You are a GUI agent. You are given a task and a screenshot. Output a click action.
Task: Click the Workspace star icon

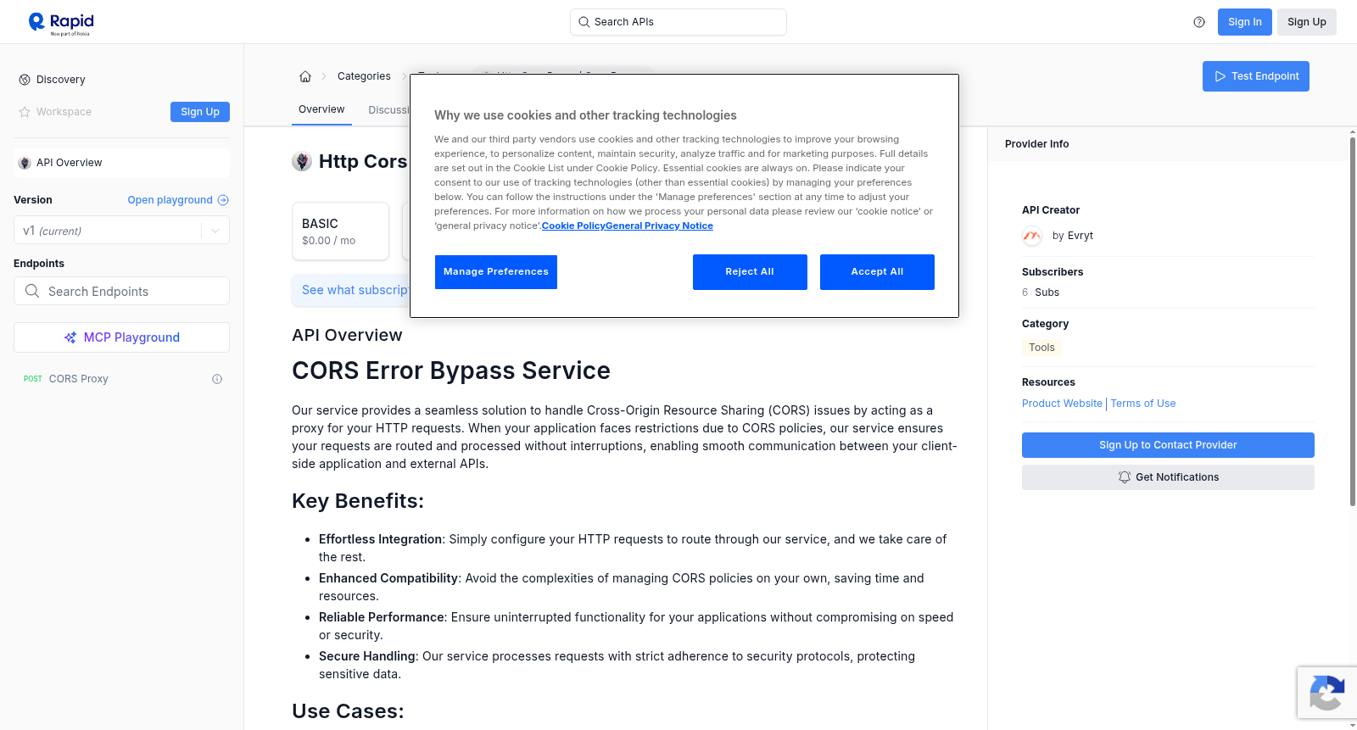(25, 112)
